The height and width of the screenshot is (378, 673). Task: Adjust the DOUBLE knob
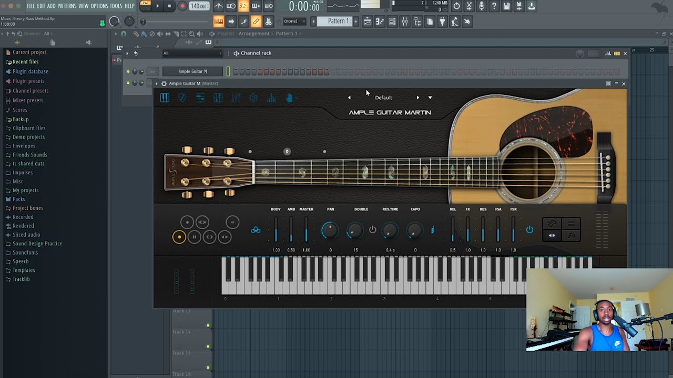(x=355, y=230)
